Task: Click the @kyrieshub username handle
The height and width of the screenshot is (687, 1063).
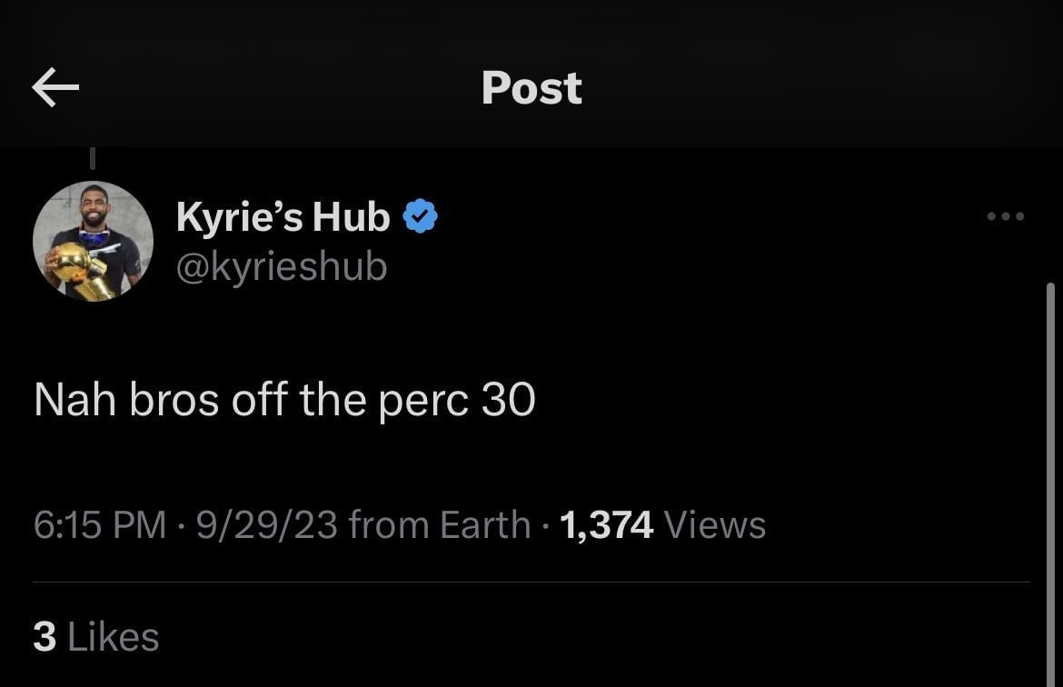Action: 282,265
